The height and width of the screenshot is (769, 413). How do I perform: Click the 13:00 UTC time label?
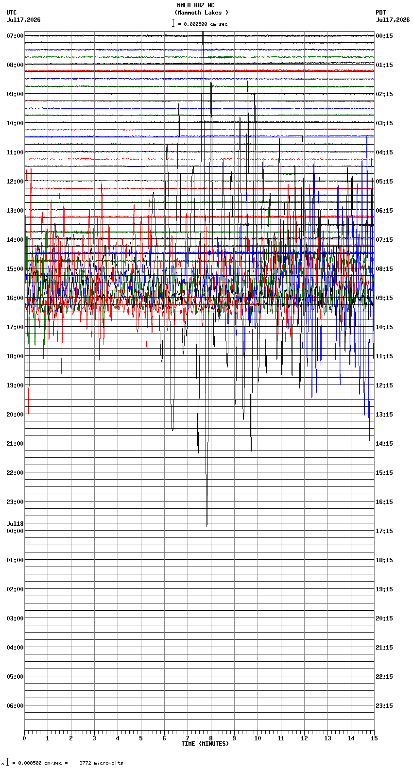point(15,211)
